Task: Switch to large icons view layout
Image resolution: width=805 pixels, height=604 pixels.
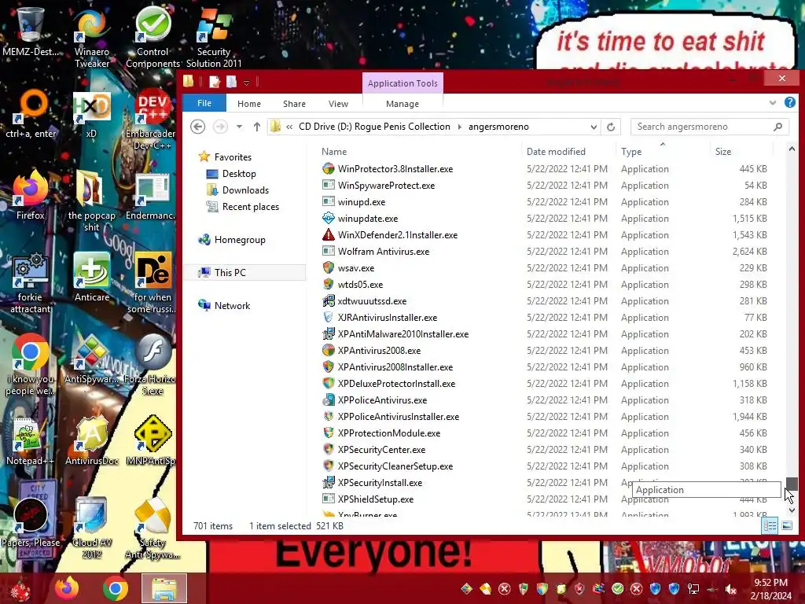Action: click(786, 525)
